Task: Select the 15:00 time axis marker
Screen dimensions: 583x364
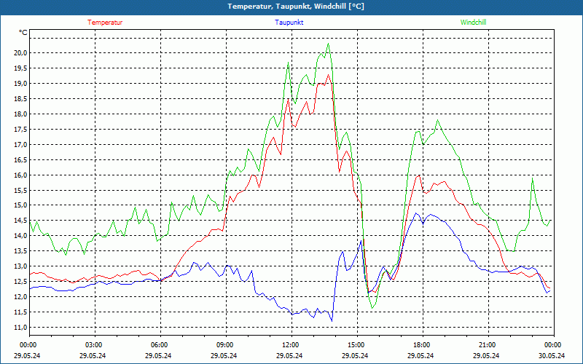Action: point(356,345)
